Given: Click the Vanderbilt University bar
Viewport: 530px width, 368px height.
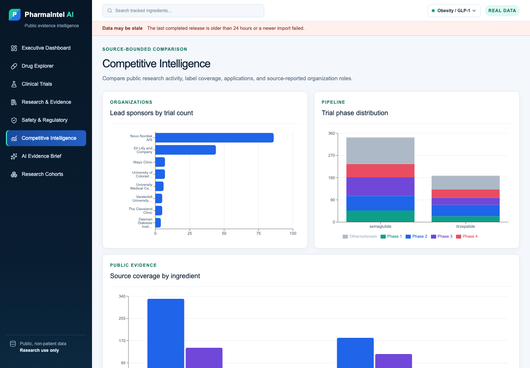Looking at the screenshot, I should [159, 198].
